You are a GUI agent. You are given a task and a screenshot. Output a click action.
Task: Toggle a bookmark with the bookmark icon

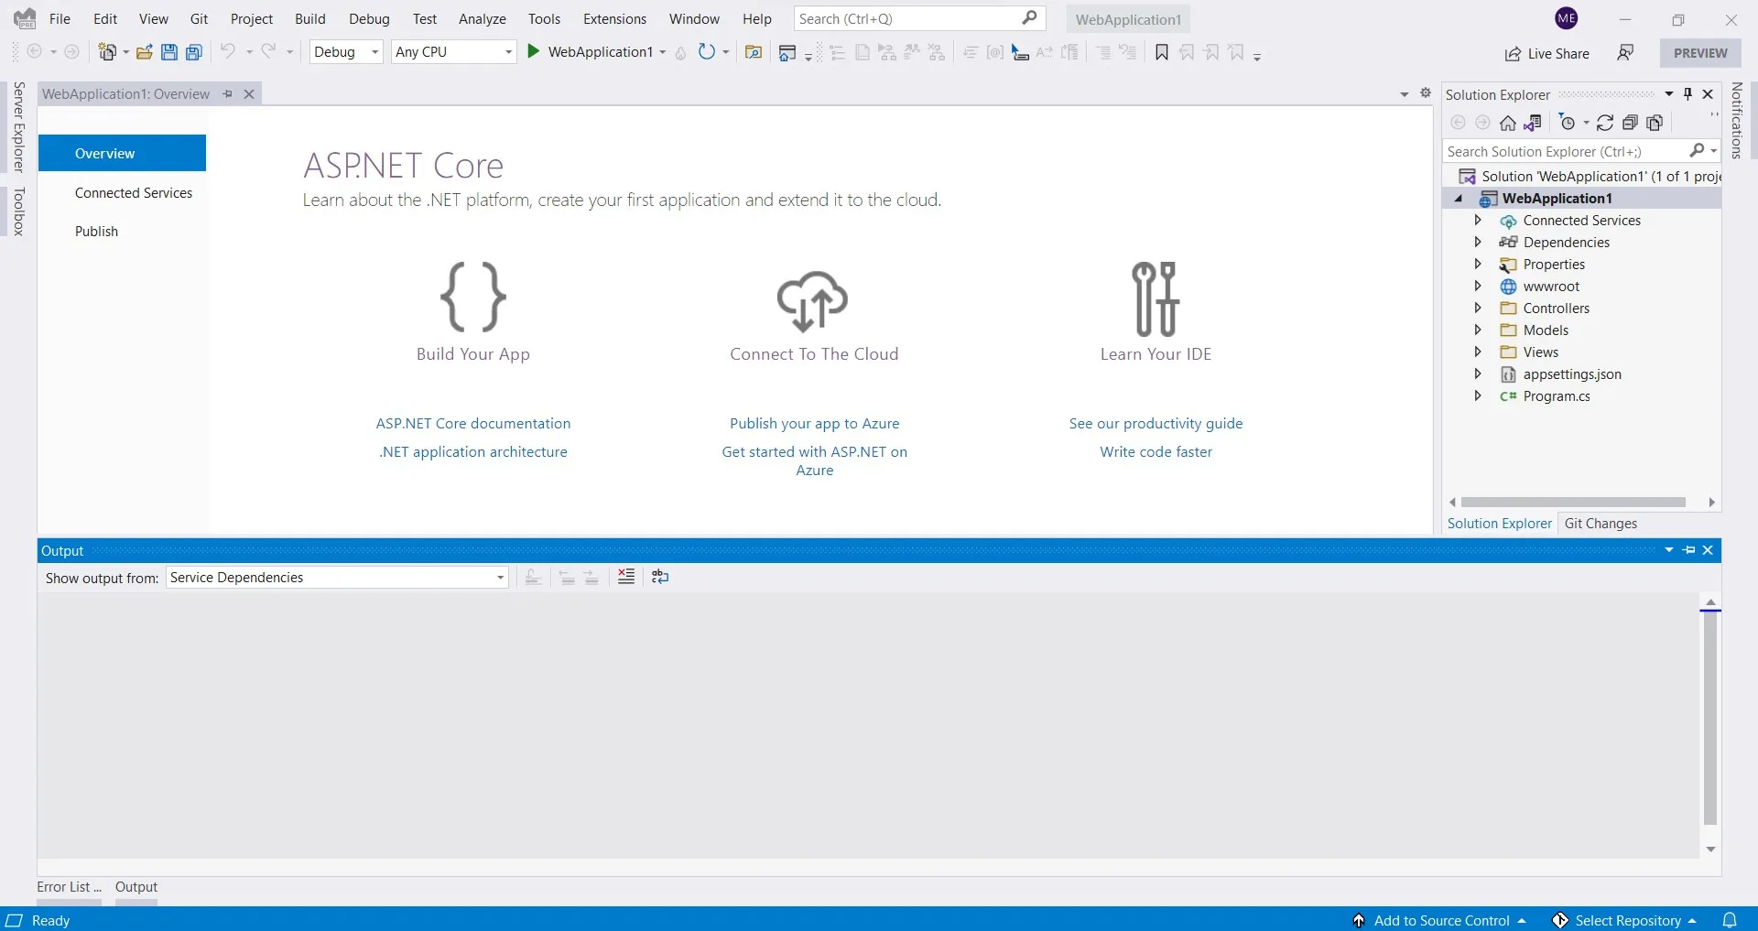click(x=1162, y=52)
